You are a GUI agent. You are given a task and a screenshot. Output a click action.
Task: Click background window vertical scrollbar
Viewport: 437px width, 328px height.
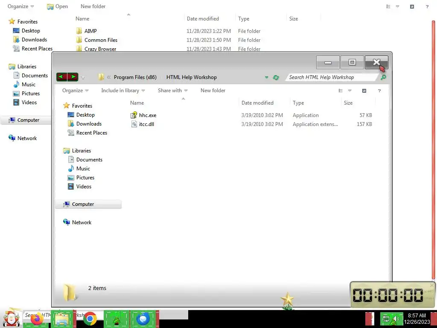[x=434, y=149]
